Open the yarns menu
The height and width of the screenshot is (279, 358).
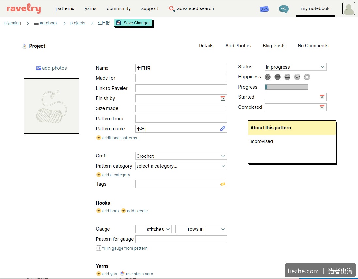[90, 9]
